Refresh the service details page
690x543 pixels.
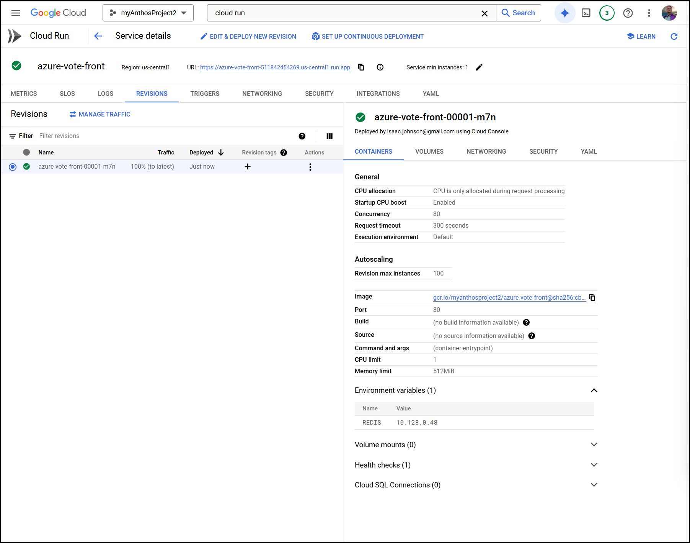point(674,36)
